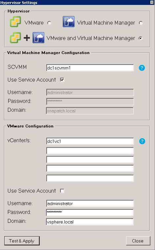Click the server icon in combined hypervisor row
Viewport: 155px width, 250px height.
38,38
